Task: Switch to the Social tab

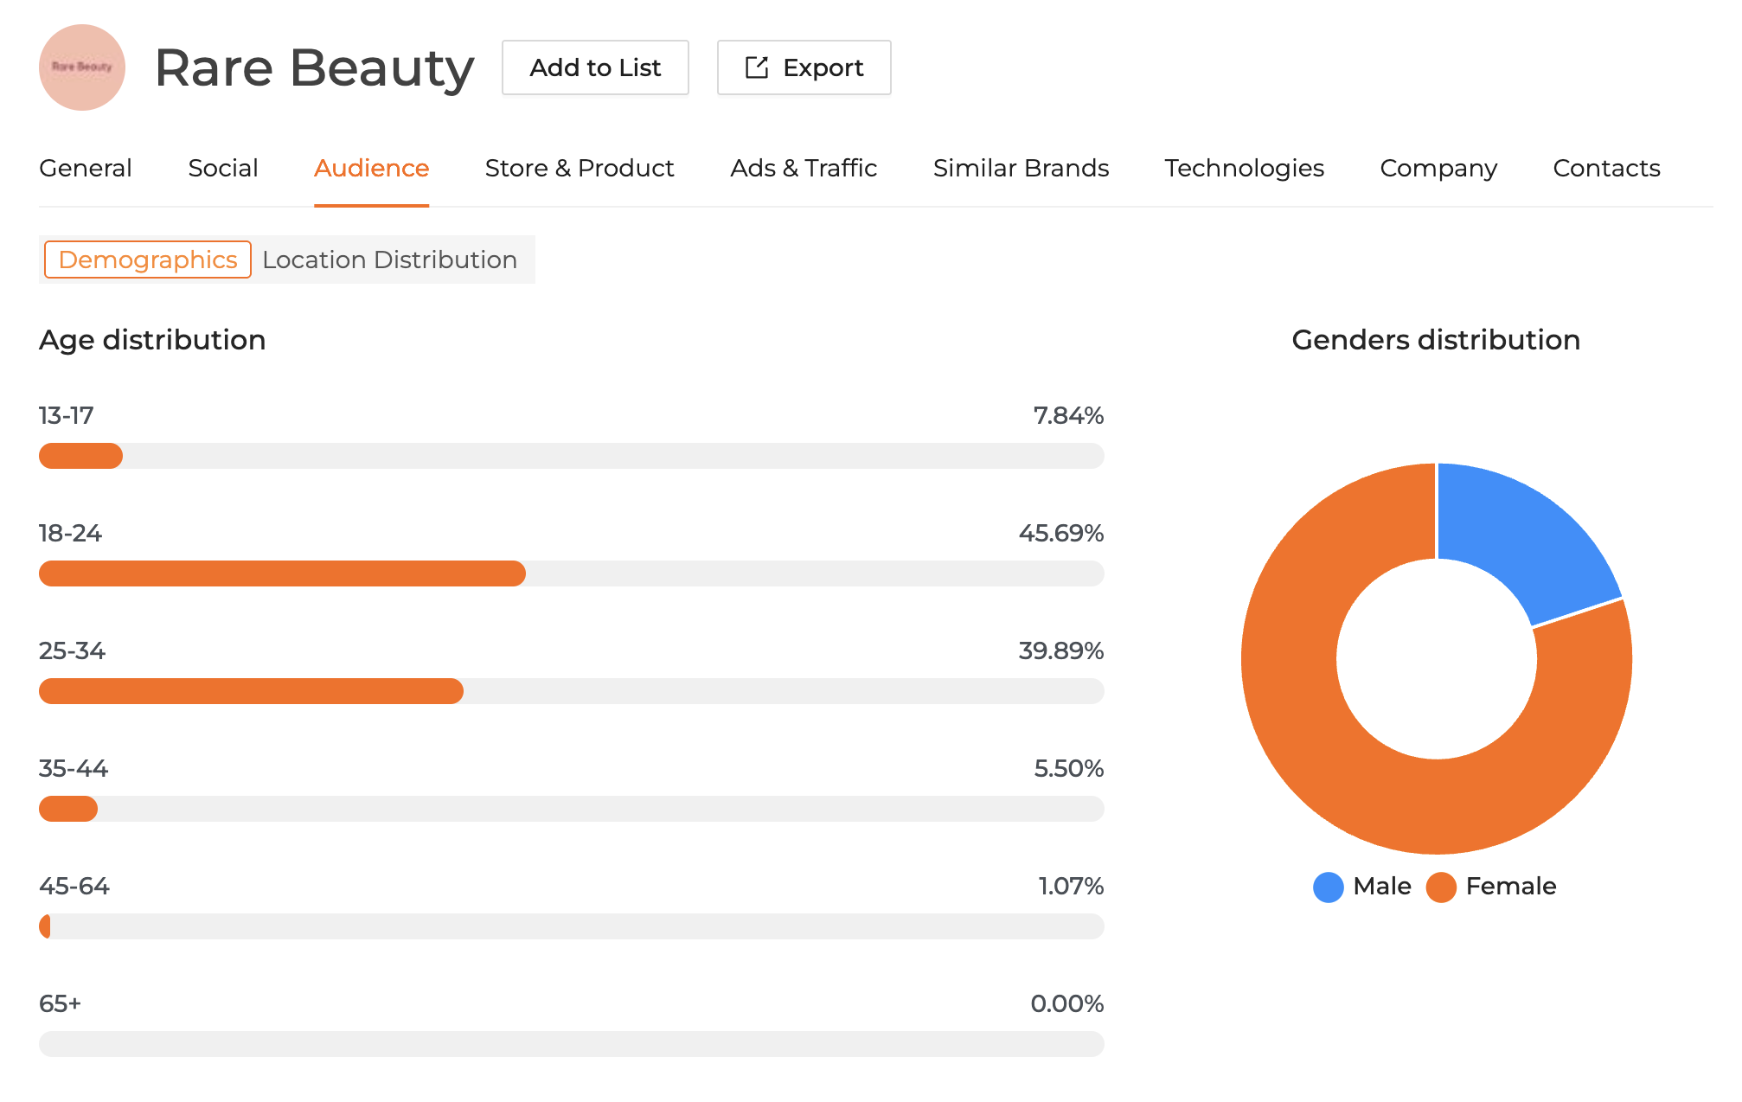Action: point(223,168)
